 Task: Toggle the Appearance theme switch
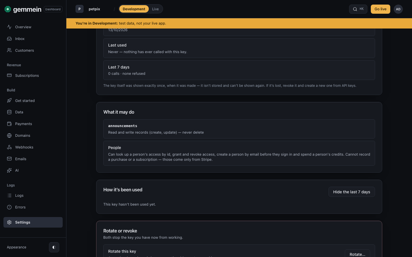click(x=54, y=247)
